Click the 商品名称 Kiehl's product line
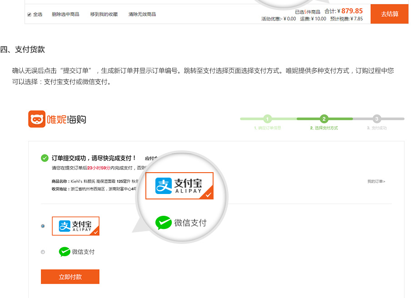This screenshot has height=298, width=418. click(x=95, y=181)
